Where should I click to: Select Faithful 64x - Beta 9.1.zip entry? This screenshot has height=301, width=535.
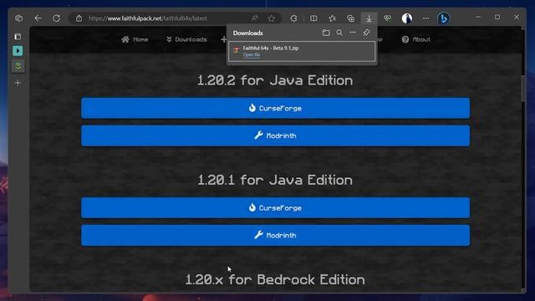click(302, 51)
